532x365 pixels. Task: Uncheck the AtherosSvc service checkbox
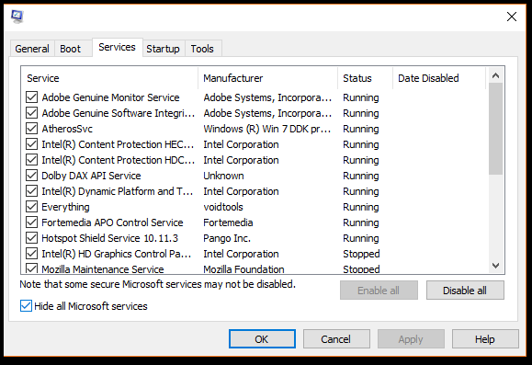[x=32, y=129]
